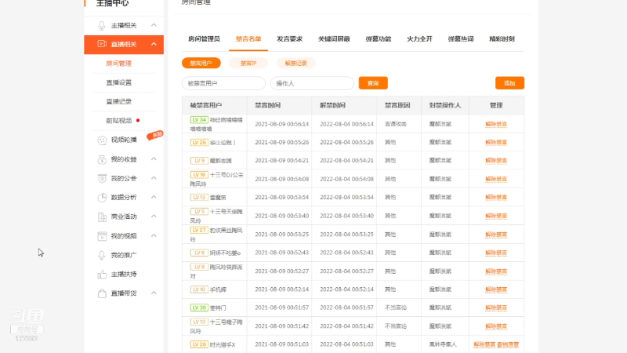Click the LV 27 level badge

tap(199, 230)
